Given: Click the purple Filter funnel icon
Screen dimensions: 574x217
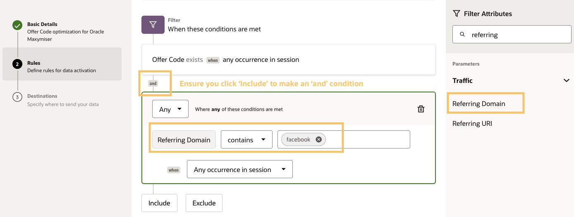Looking at the screenshot, I should pyautogui.click(x=153, y=25).
